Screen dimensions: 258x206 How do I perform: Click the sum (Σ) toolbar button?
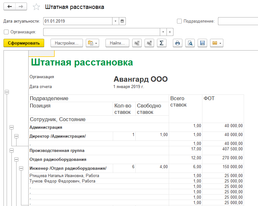click(161, 43)
